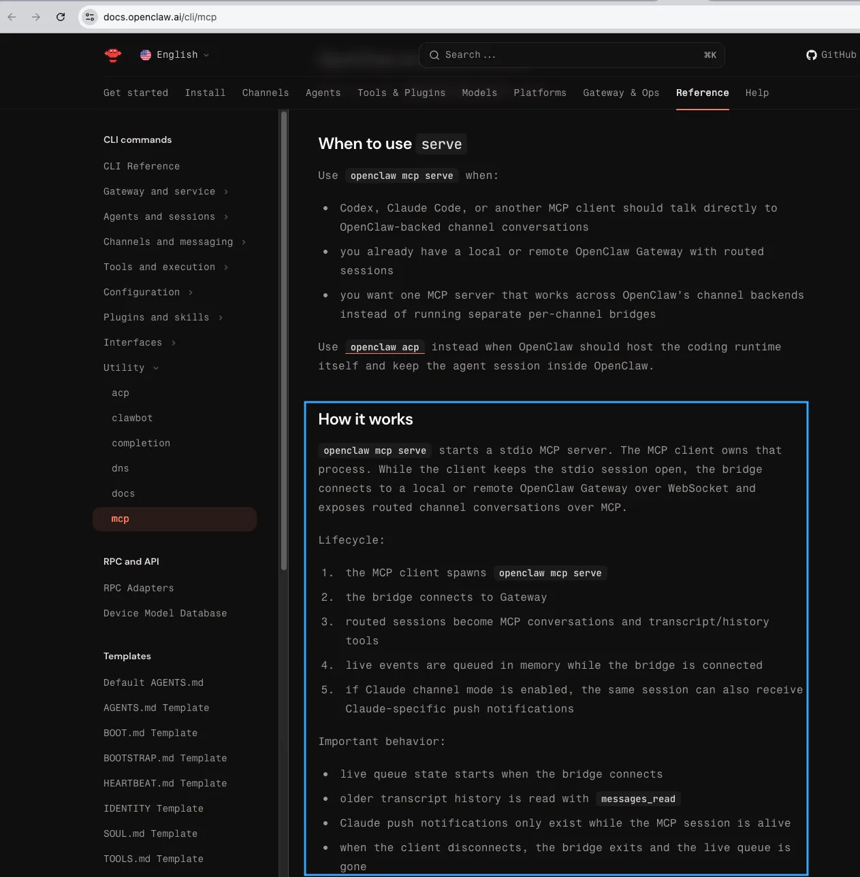Open the GitHub repository via its icon
Viewport: 860px width, 877px height.
[x=812, y=55]
